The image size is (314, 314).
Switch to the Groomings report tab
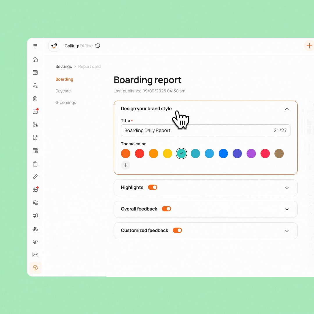click(66, 103)
